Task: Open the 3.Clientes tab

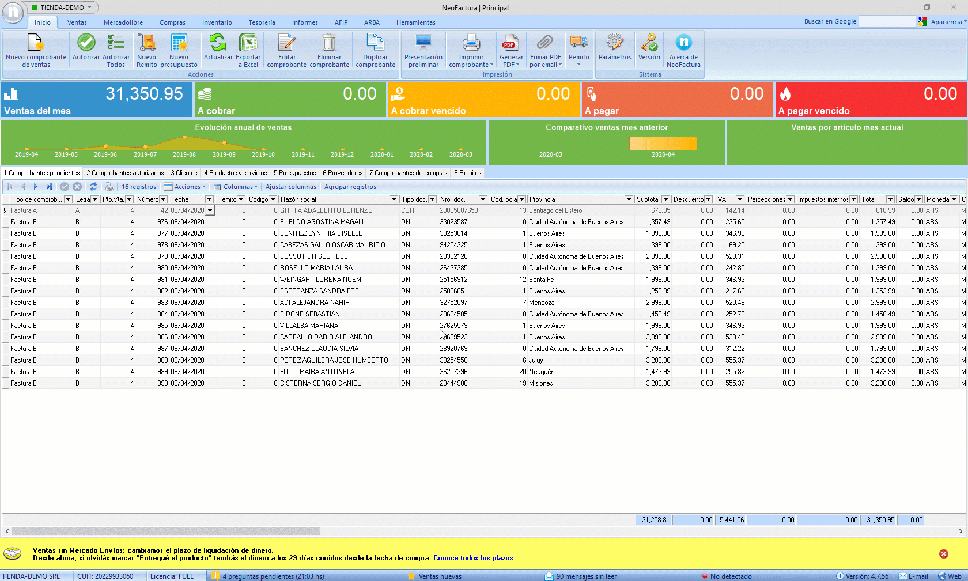Action: point(184,173)
